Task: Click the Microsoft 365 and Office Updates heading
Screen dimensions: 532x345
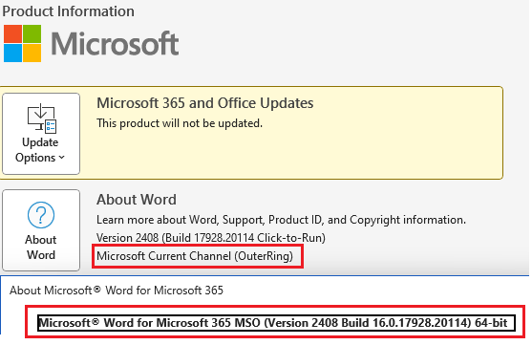Action: tap(205, 103)
